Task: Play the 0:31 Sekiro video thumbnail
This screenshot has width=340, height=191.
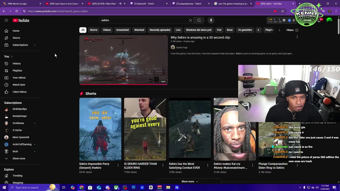Action: pyautogui.click(x=124, y=60)
